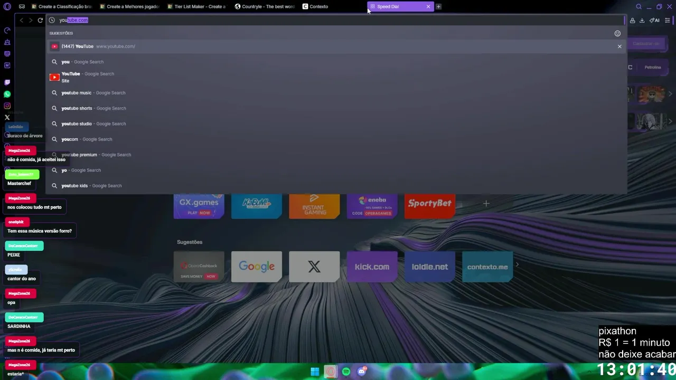
Task: Open Opera GX from the taskbar
Action: (331, 372)
